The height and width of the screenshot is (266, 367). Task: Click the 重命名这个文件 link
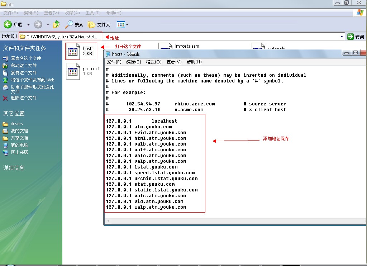tap(26, 58)
